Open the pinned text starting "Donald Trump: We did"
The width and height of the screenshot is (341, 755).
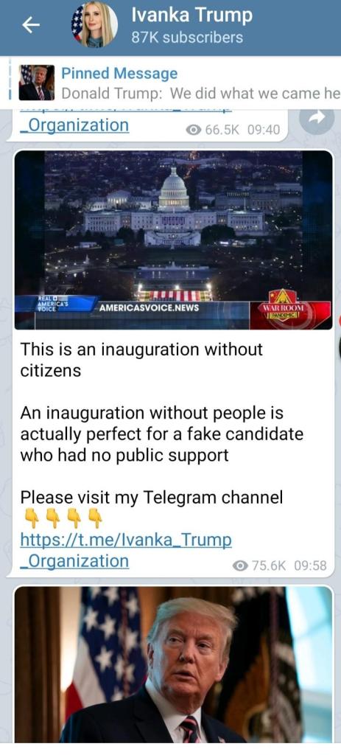[x=200, y=94]
